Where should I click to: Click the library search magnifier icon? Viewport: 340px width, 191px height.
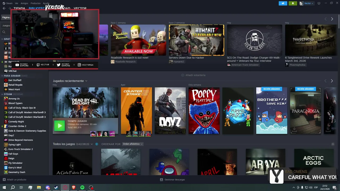(x=4, y=32)
